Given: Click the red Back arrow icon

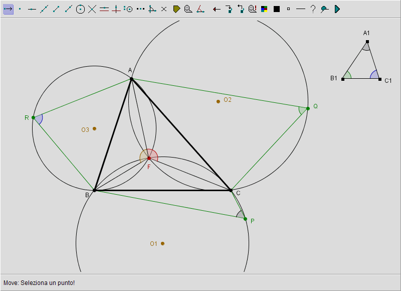Looking at the screenshot, I should 217,9.
